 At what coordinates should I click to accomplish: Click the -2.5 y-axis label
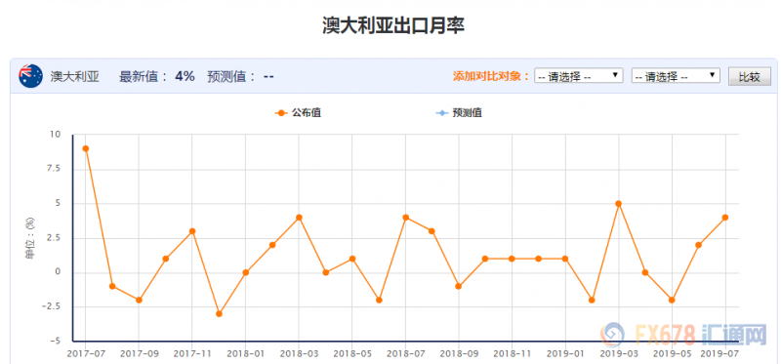[x=51, y=306]
